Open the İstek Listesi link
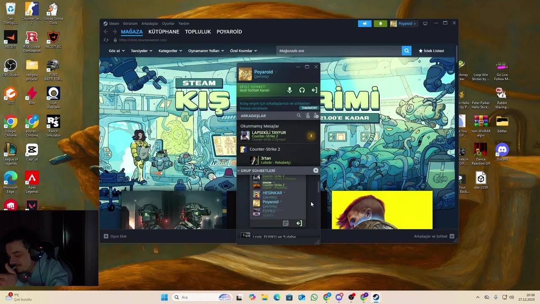 pyautogui.click(x=431, y=51)
